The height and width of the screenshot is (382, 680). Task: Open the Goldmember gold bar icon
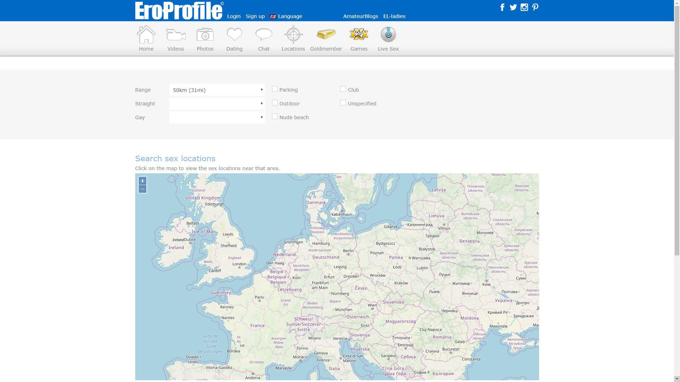326,35
